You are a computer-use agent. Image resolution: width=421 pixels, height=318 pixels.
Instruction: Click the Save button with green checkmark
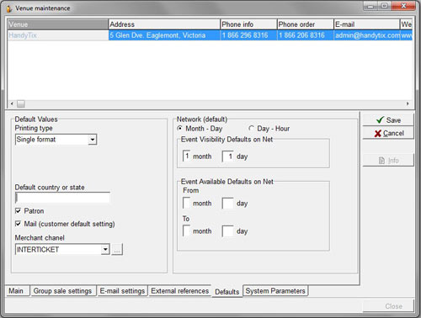[388, 120]
